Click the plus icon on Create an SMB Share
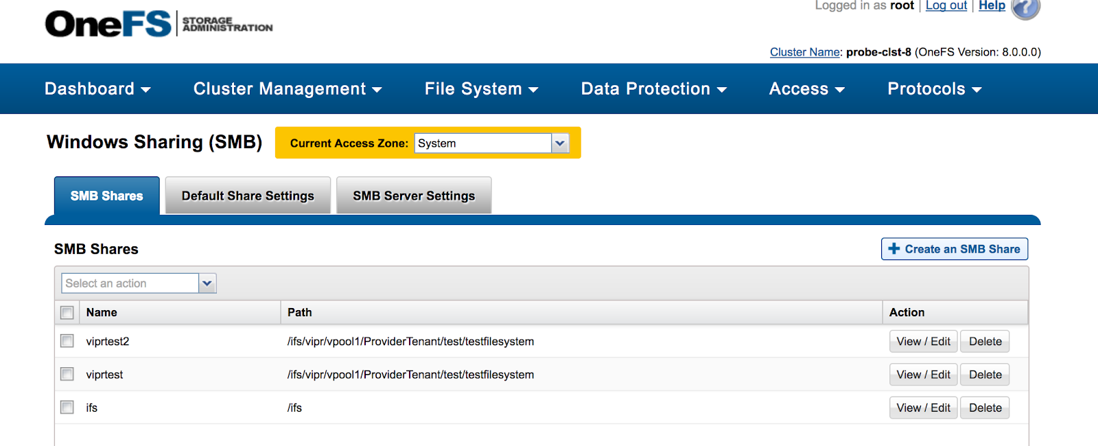The height and width of the screenshot is (446, 1098). [893, 248]
